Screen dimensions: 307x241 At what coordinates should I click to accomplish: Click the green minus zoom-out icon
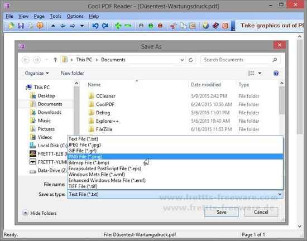(x=128, y=26)
